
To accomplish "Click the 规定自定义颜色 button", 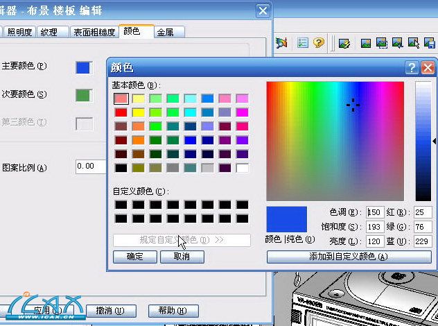I will point(182,240).
